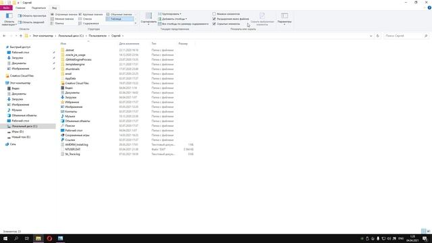Expand the layout gallery More arrow
The width and height of the screenshot is (432, 243).
136,24
